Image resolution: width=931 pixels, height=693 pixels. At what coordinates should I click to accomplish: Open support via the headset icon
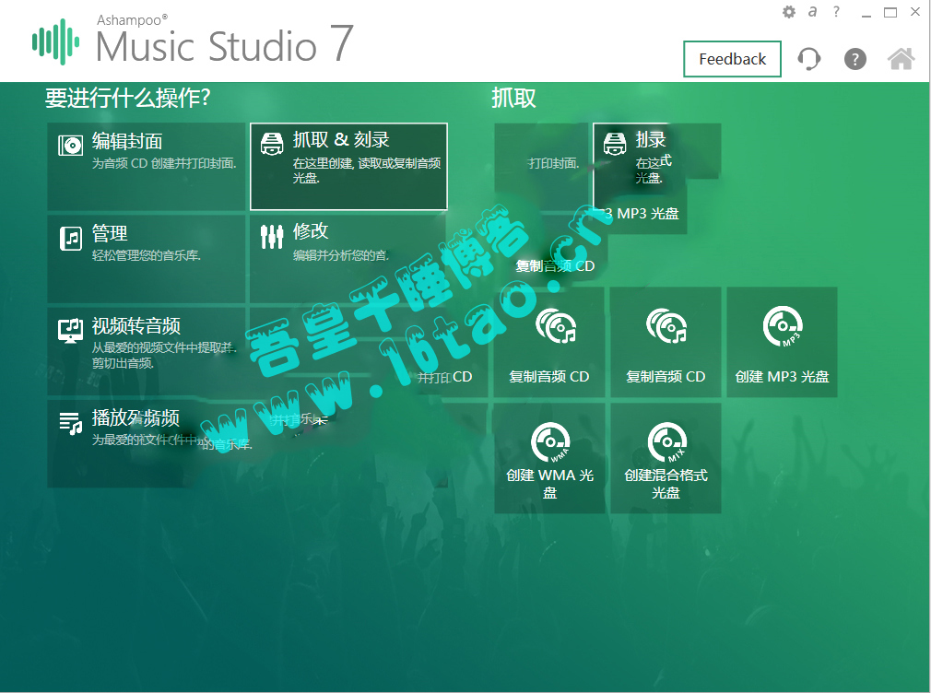809,59
